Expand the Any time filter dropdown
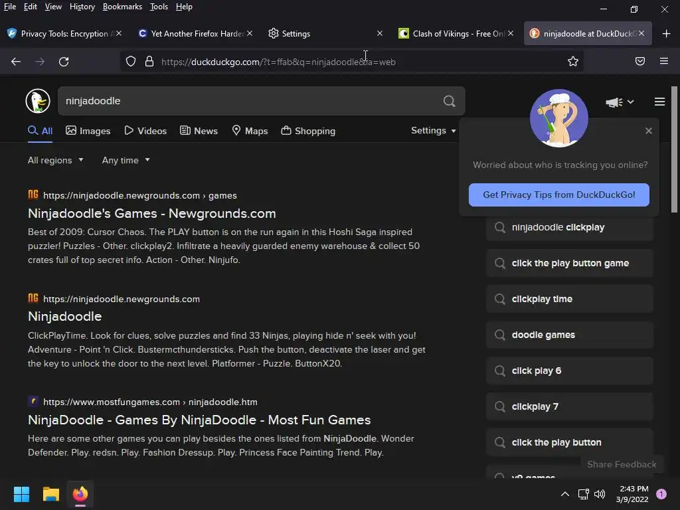 [x=126, y=161]
